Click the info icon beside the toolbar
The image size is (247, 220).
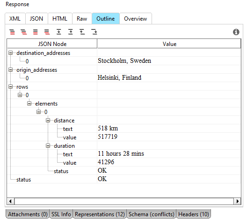[236, 32]
